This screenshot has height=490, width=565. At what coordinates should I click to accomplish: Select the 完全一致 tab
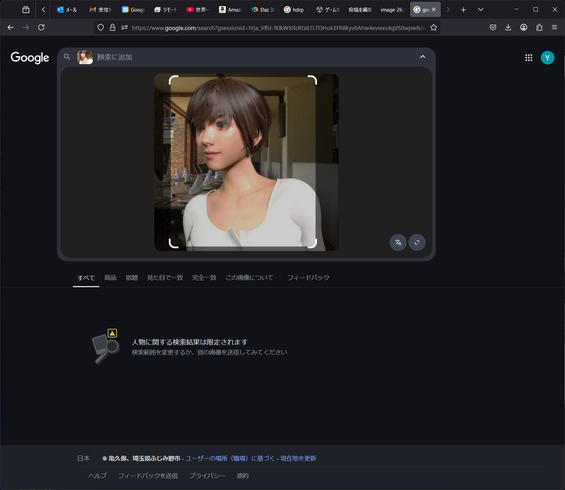pyautogui.click(x=204, y=278)
